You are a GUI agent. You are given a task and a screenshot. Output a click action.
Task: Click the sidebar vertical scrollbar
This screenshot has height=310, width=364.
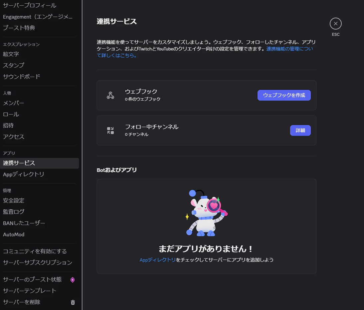pyautogui.click(x=82, y=155)
